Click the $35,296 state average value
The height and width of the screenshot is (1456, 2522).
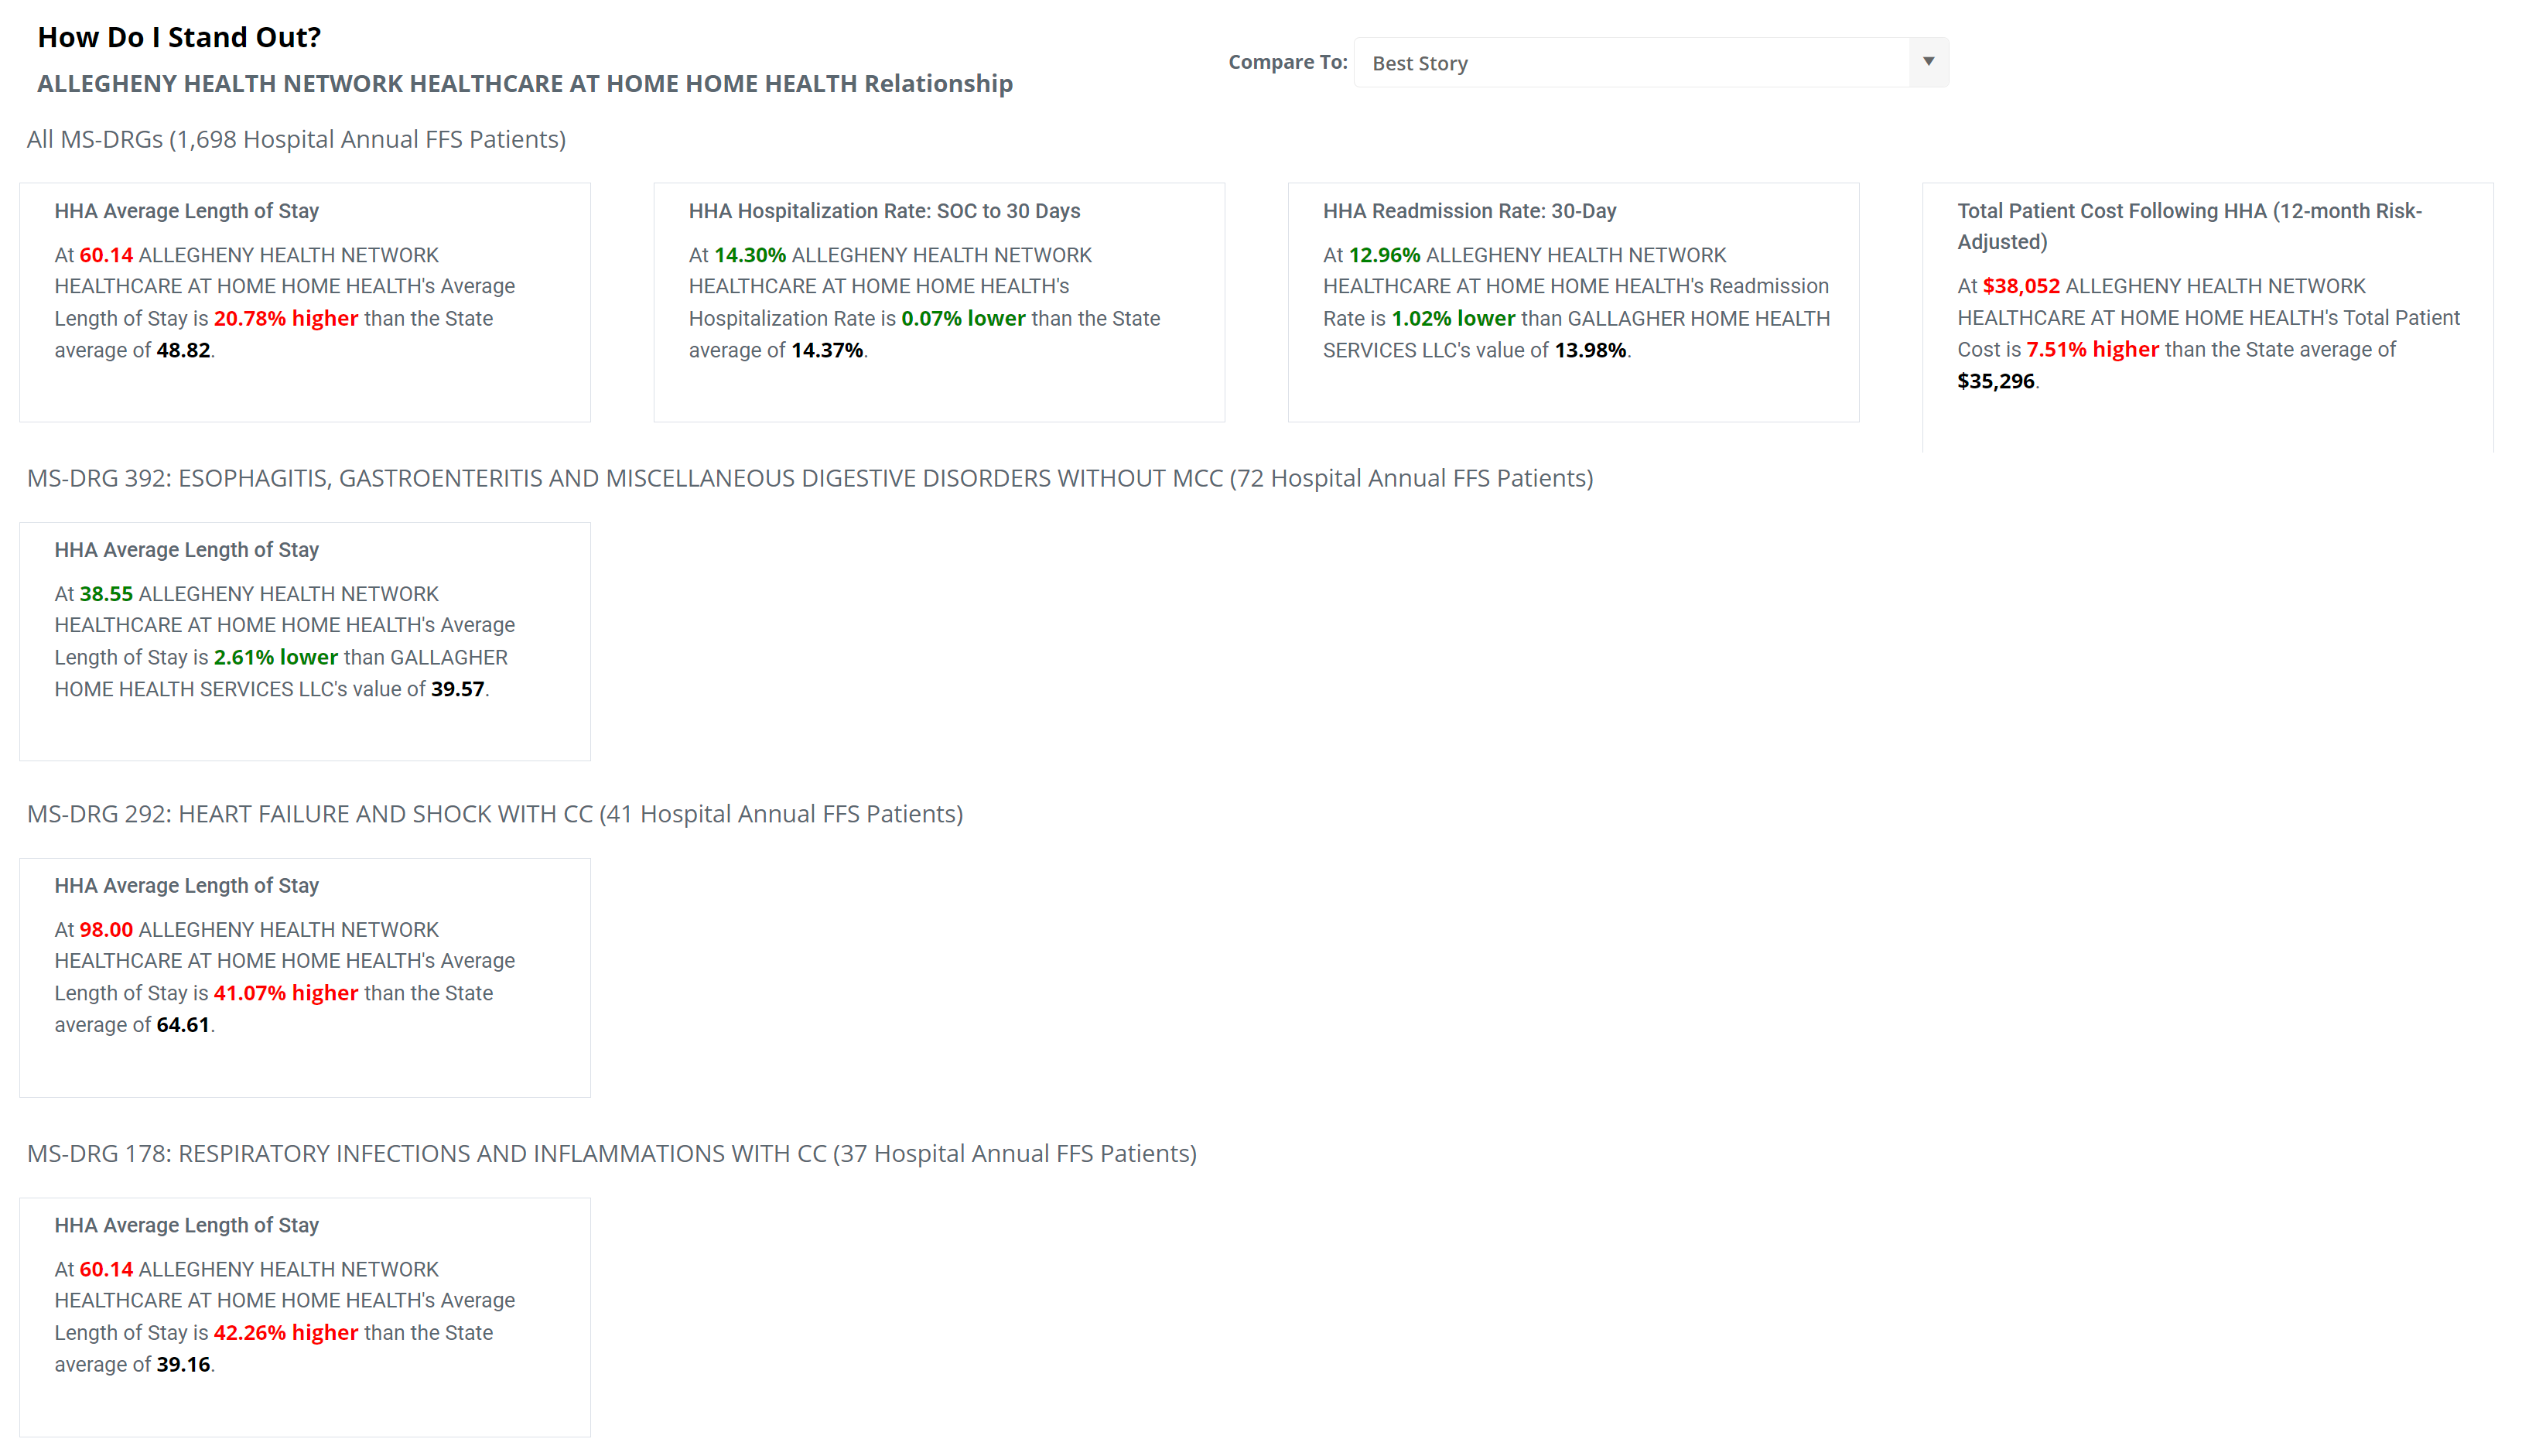[x=1995, y=381]
